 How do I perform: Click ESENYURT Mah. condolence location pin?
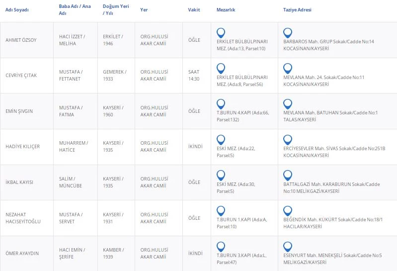pos(287,246)
